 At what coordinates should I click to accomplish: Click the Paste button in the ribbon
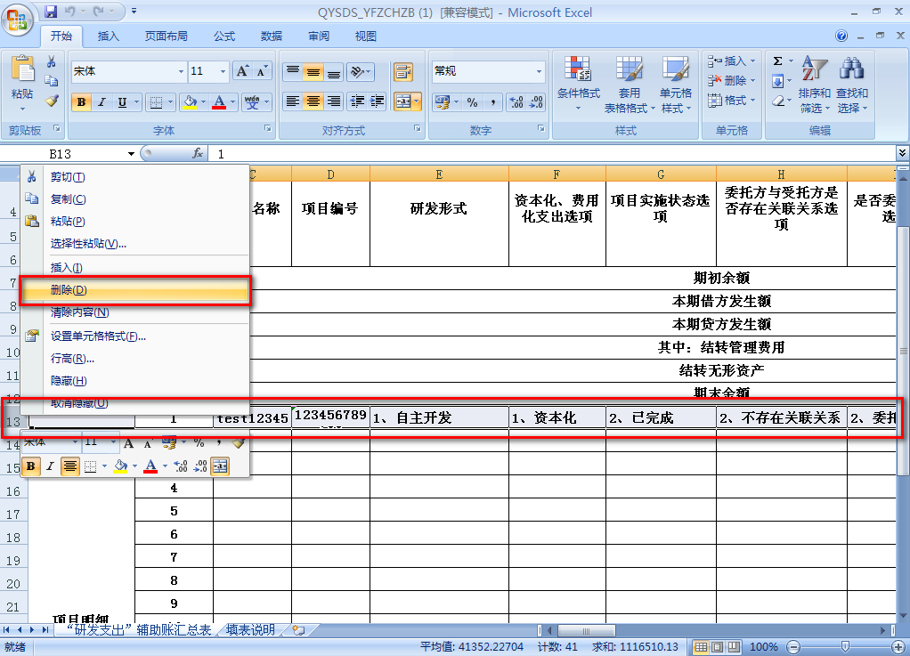pos(22,84)
